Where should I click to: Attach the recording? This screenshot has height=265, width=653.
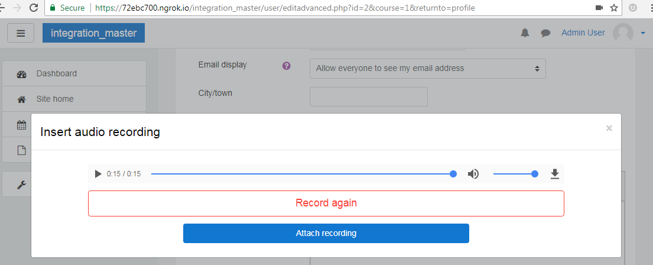pyautogui.click(x=326, y=233)
